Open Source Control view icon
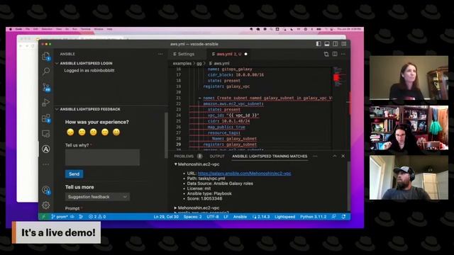Screen dimensions: 454x255 (46, 87)
